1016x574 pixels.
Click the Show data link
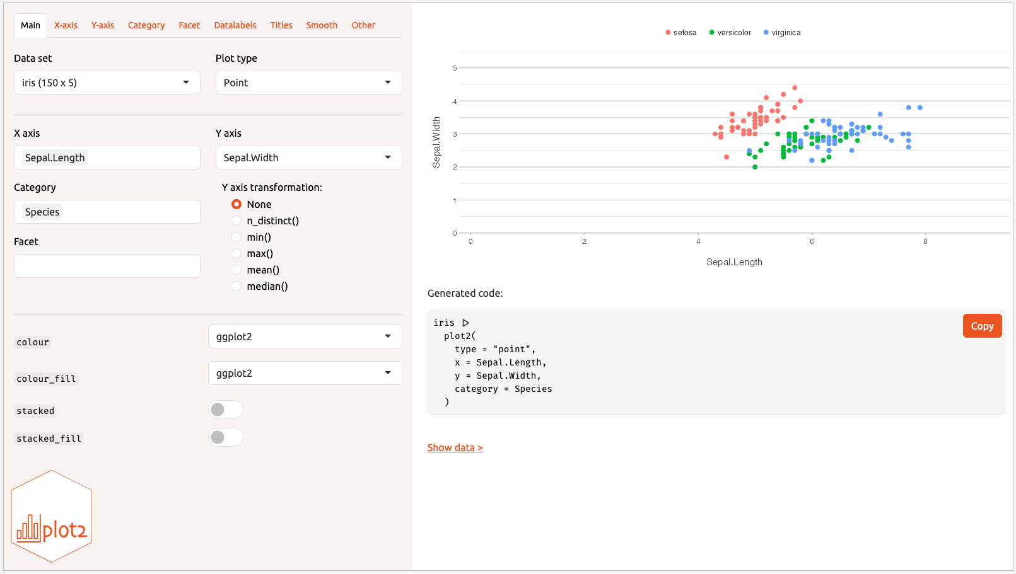coord(455,447)
